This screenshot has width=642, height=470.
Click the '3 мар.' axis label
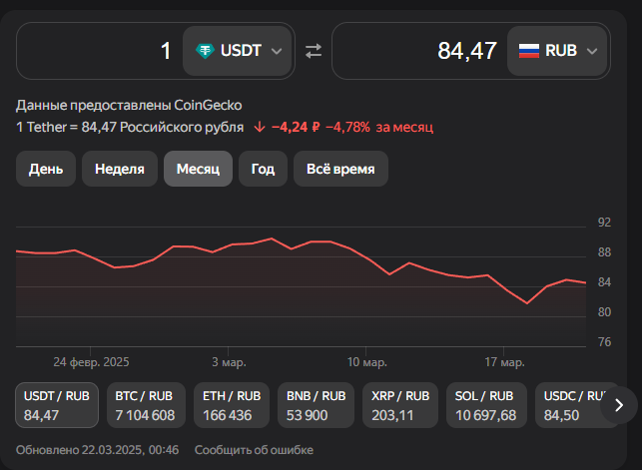pyautogui.click(x=229, y=362)
